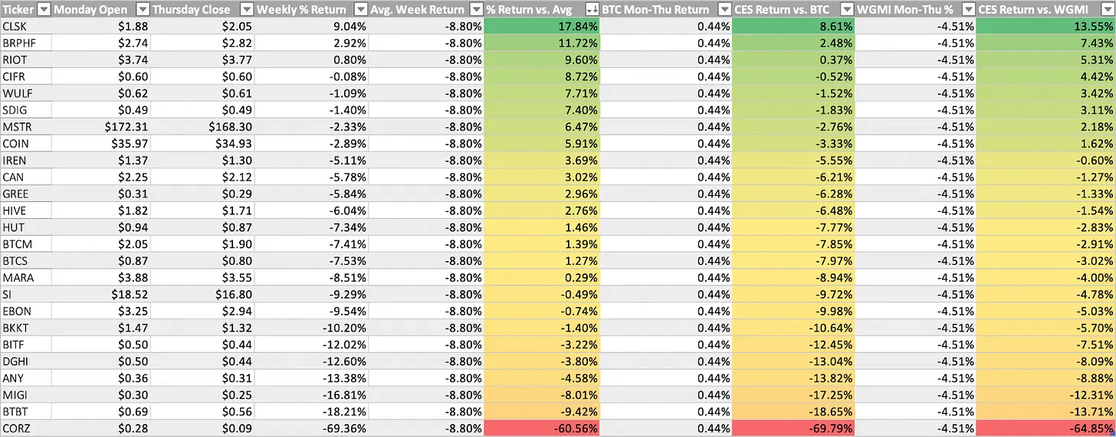This screenshot has height=437, width=1116.
Task: Open the Ticker column filter dropdown
Action: (x=44, y=9)
